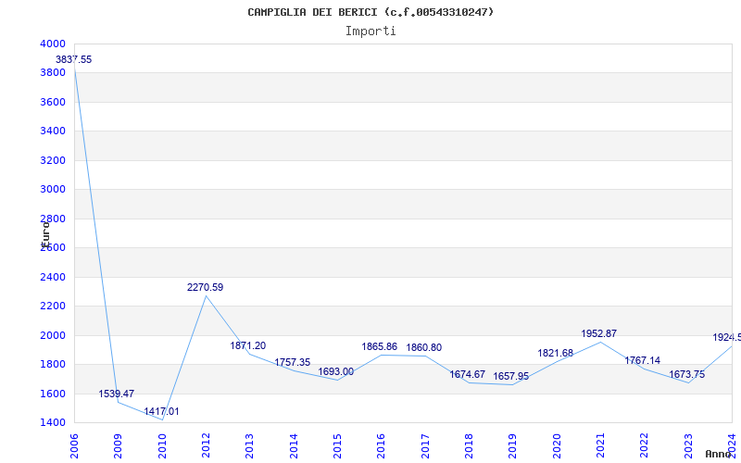Click the 2023 year axis label
This screenshot has height=463, width=741.
(x=688, y=446)
